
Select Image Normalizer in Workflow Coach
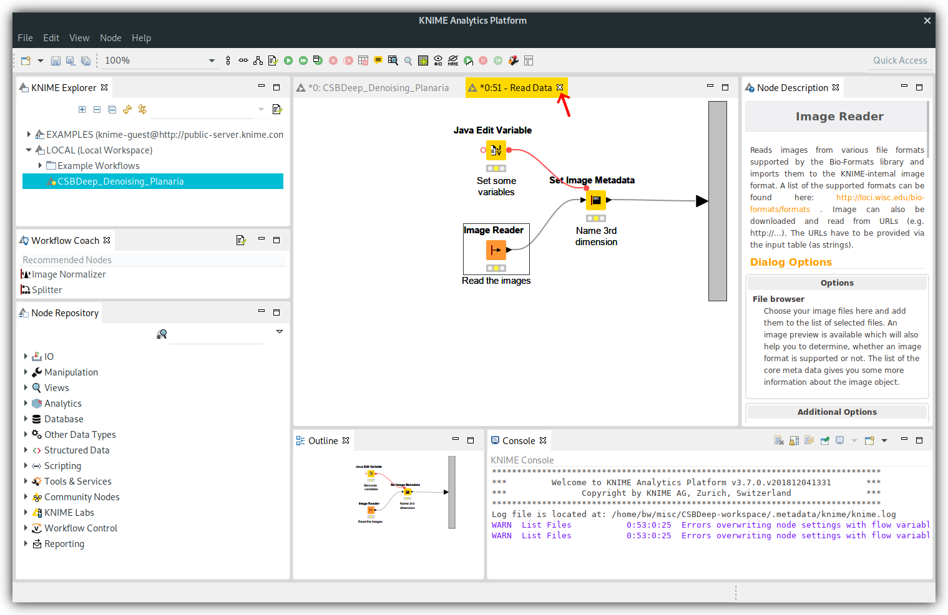(69, 274)
